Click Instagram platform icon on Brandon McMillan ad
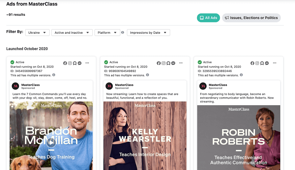The image size is (295, 170). 70,63
